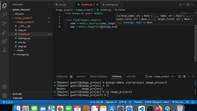The image size is (197, 111).
Task: Open the run button dropdown arrow
Action: click(x=183, y=5)
